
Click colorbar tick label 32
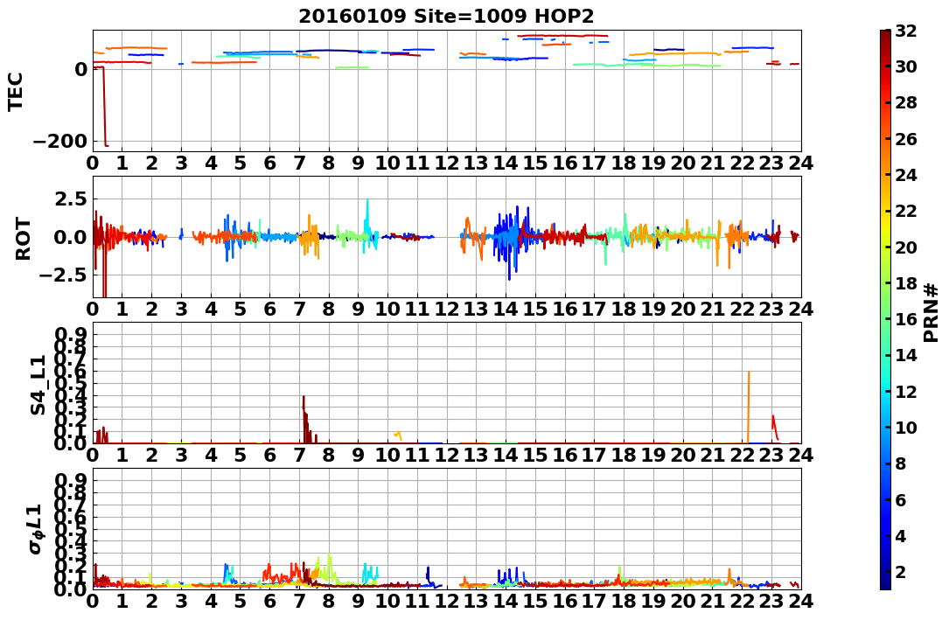coord(904,31)
